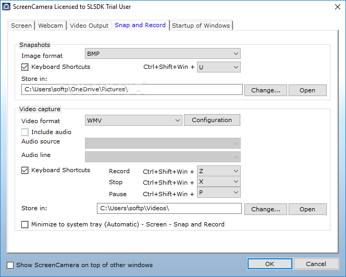This screenshot has height=277, width=346.
Task: Open the videos storage folder
Action: point(307,209)
